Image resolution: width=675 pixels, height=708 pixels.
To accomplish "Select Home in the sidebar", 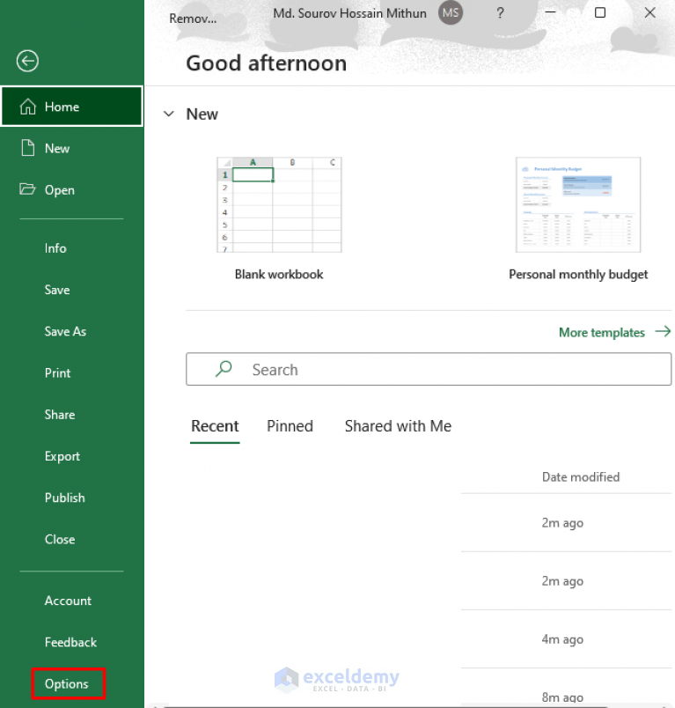I will point(72,107).
